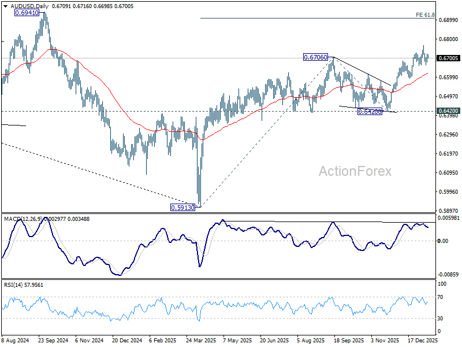
Task: Click the current price tag 0.67005
Action: 449,58
